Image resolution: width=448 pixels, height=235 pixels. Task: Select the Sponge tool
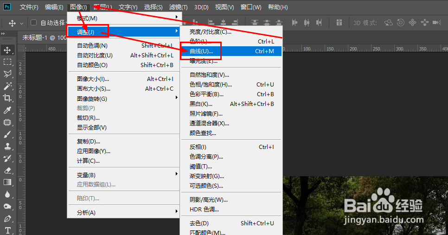pyautogui.click(x=7, y=206)
